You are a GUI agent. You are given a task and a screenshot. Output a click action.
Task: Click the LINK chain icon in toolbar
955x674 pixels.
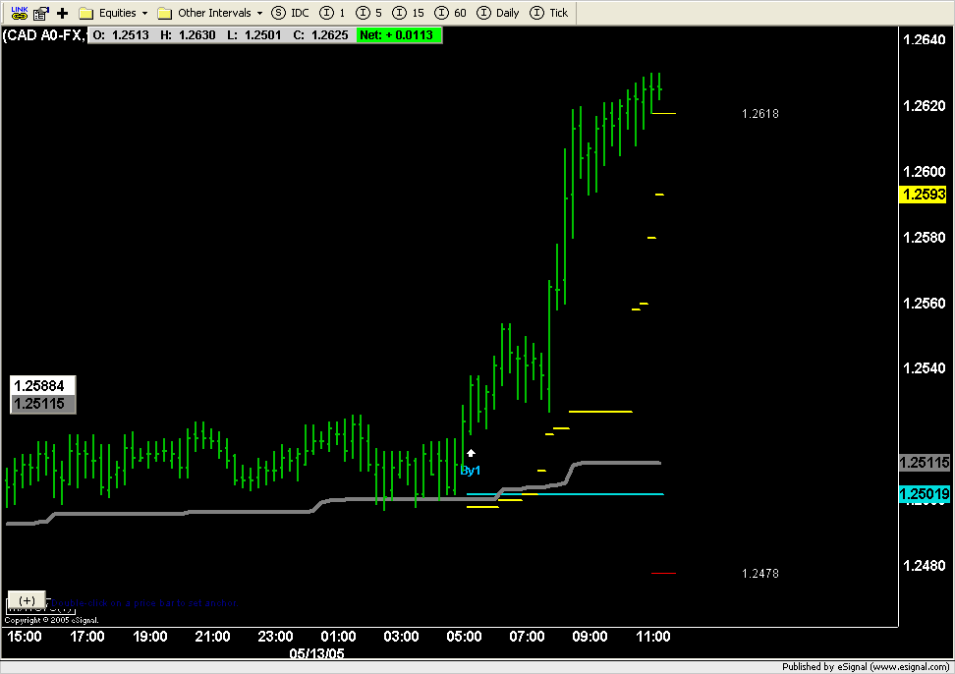pyautogui.click(x=20, y=12)
